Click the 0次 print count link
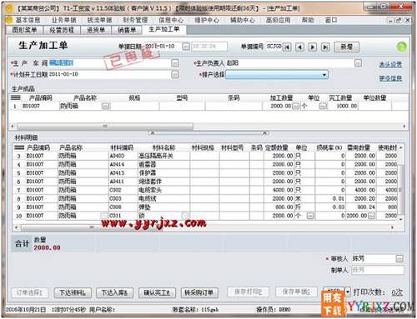The height and width of the screenshot is (319, 417). [397, 292]
